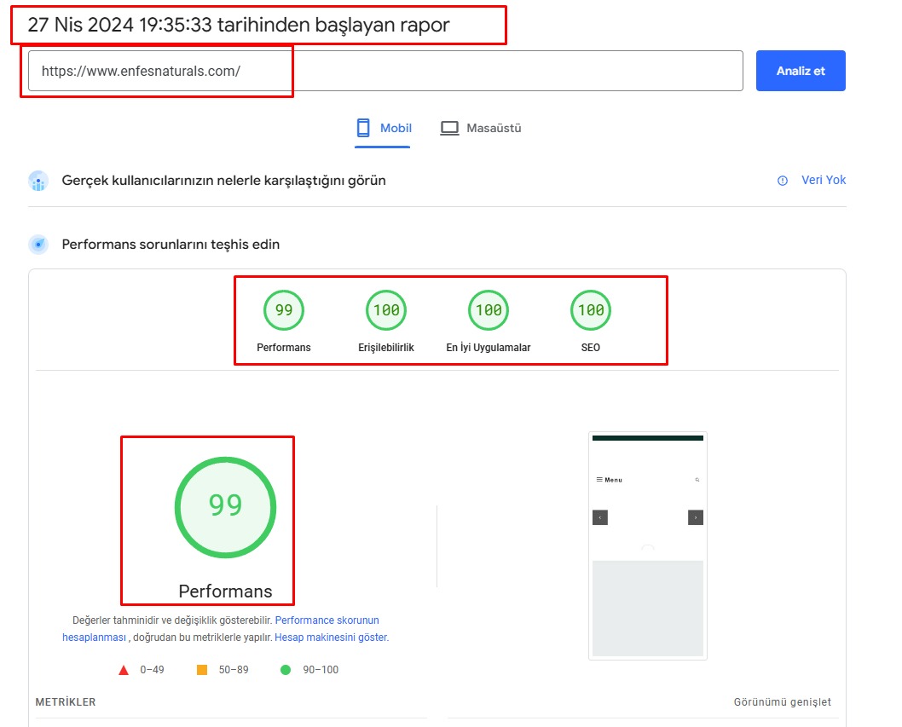
Task: Click the mobile phone icon
Action: [x=363, y=129]
